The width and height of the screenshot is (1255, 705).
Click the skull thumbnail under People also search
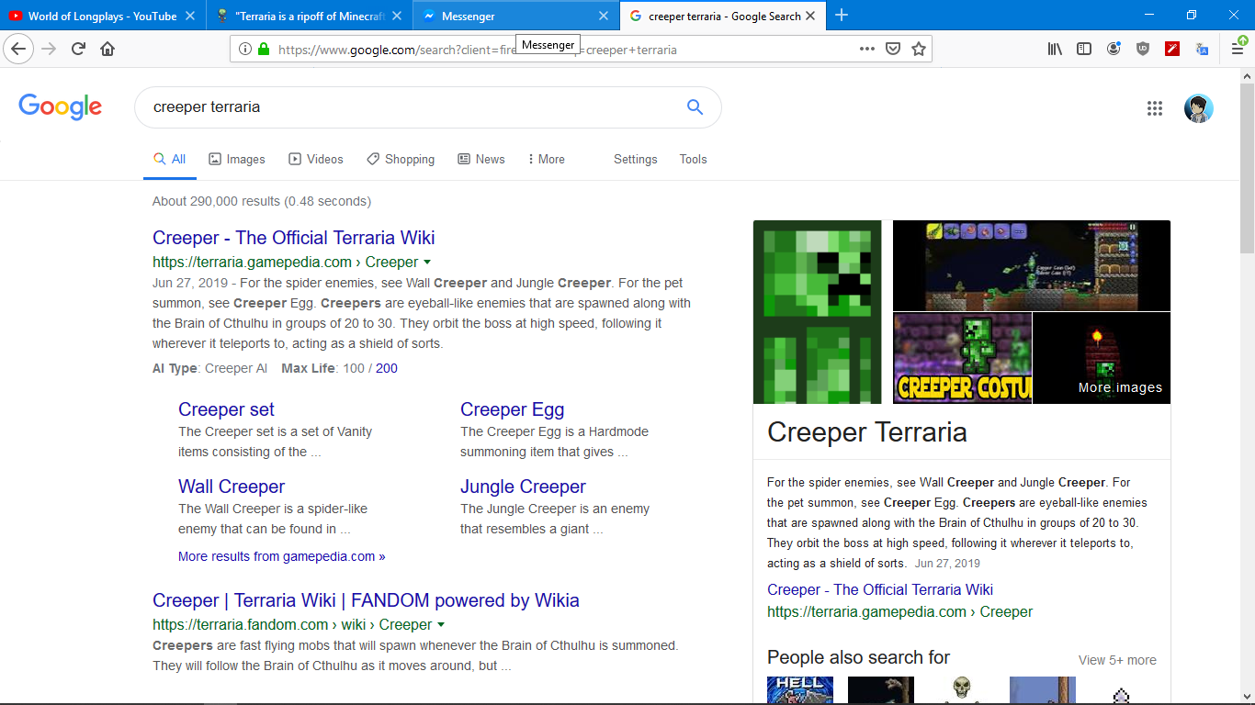click(962, 690)
